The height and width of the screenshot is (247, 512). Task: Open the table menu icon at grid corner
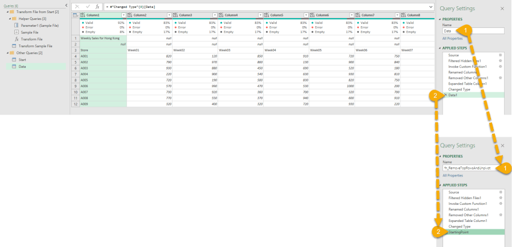click(x=75, y=15)
